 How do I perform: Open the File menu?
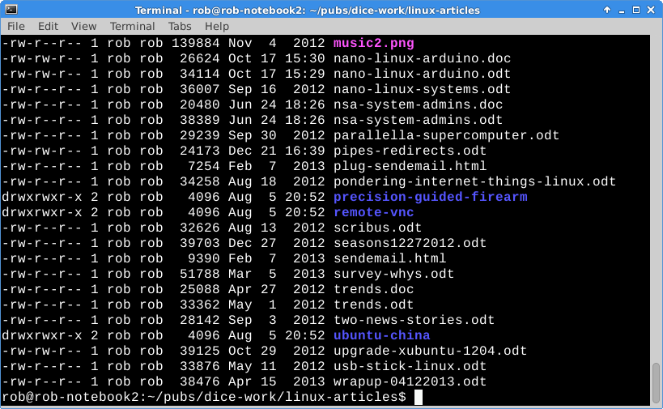(16, 26)
